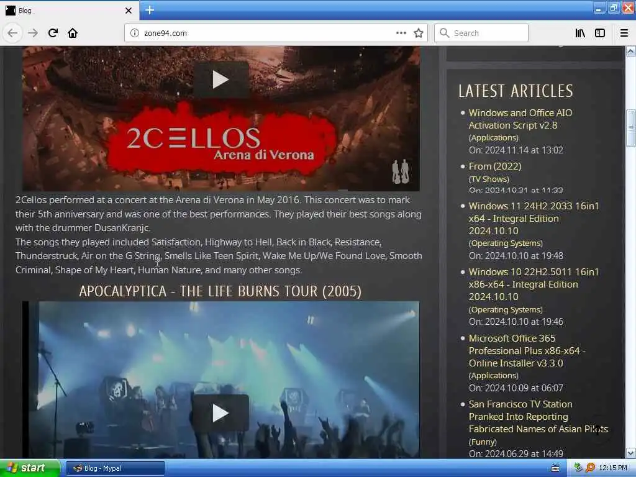Select the Blog browser tab

(70, 11)
